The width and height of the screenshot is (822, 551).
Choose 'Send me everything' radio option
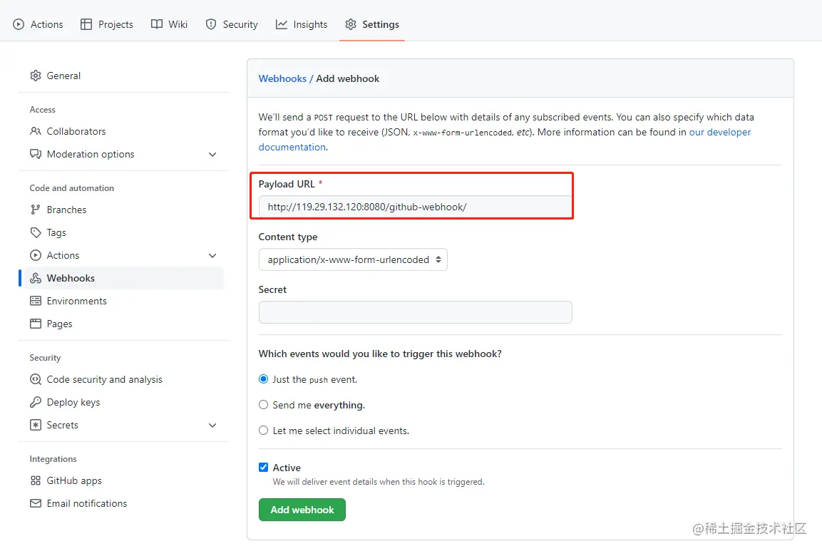264,405
